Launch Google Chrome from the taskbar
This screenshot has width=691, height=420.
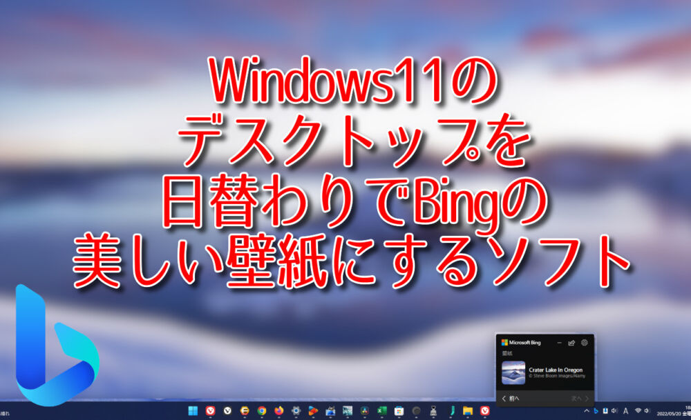pos(262,411)
